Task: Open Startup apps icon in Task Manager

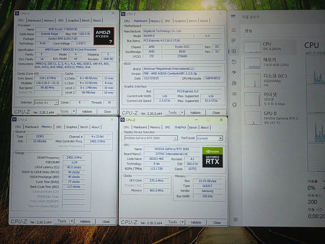Action: click(x=234, y=73)
